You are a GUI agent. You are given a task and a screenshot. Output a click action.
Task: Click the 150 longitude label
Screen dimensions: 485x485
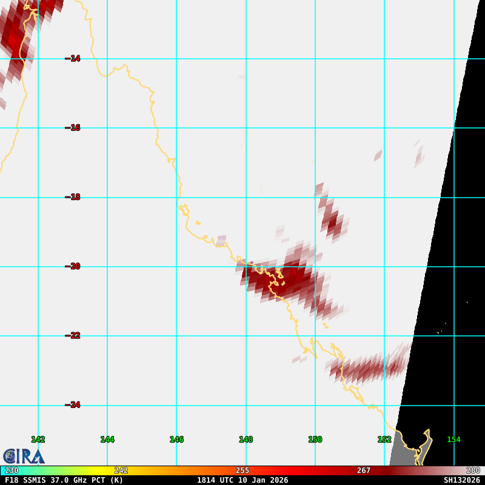[x=315, y=440]
